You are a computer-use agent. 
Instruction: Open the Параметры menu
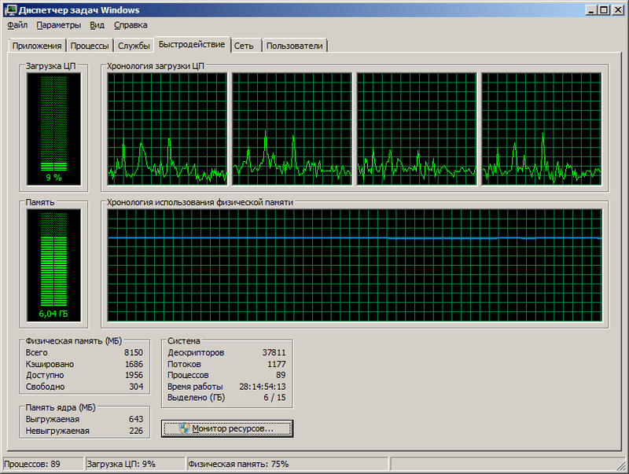[x=58, y=25]
